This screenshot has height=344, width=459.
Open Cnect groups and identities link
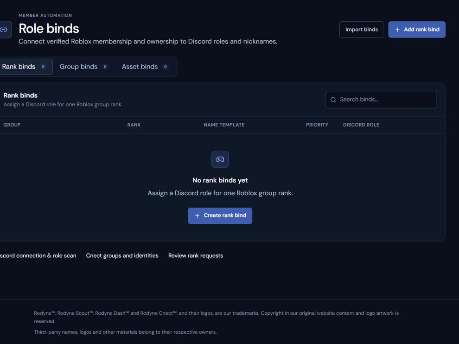(122, 255)
